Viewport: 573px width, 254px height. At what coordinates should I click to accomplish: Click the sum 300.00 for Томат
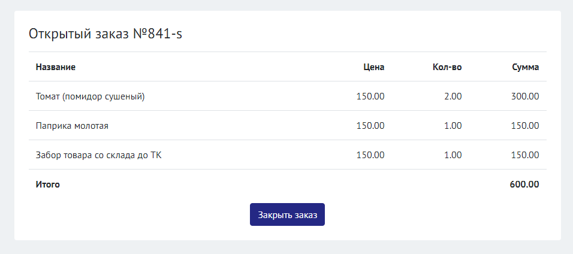click(525, 96)
